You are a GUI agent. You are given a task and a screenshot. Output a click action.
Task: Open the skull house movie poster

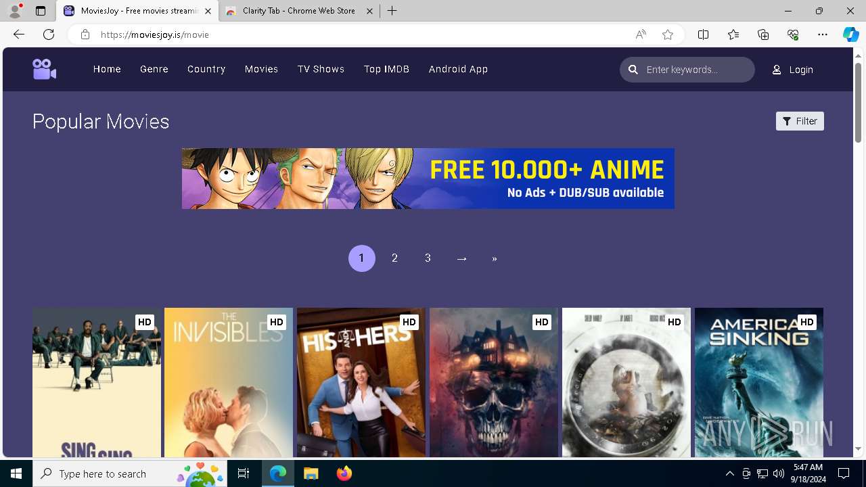click(x=494, y=383)
